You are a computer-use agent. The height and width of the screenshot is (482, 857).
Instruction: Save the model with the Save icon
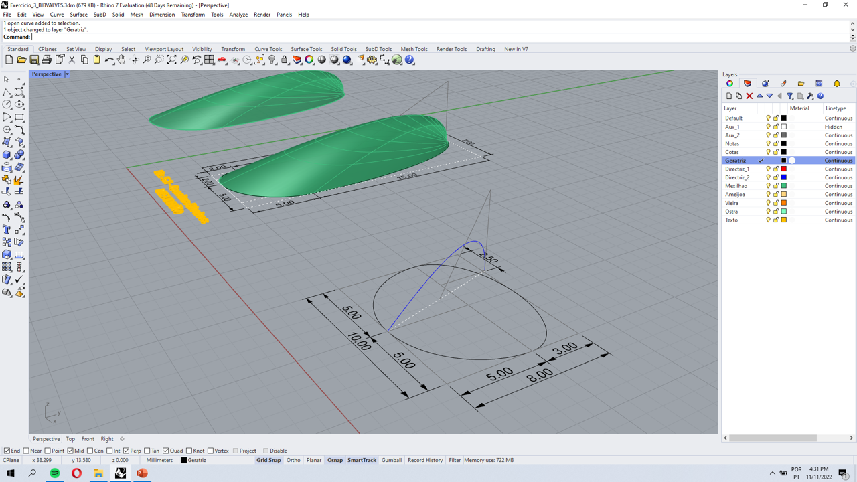[34, 60]
